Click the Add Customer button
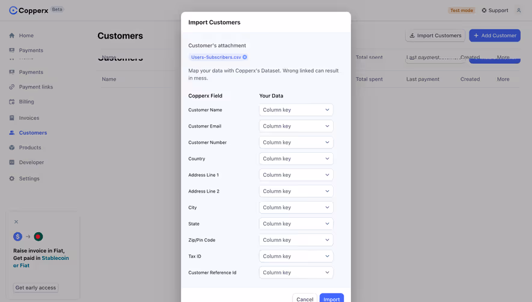532x302 pixels. [495, 35]
